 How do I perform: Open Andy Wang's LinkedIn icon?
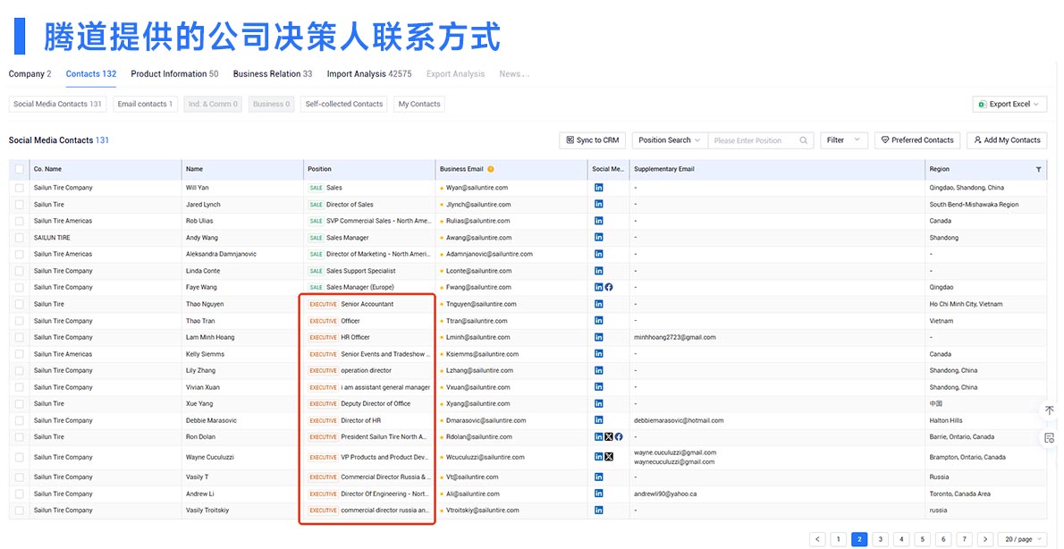click(x=598, y=238)
